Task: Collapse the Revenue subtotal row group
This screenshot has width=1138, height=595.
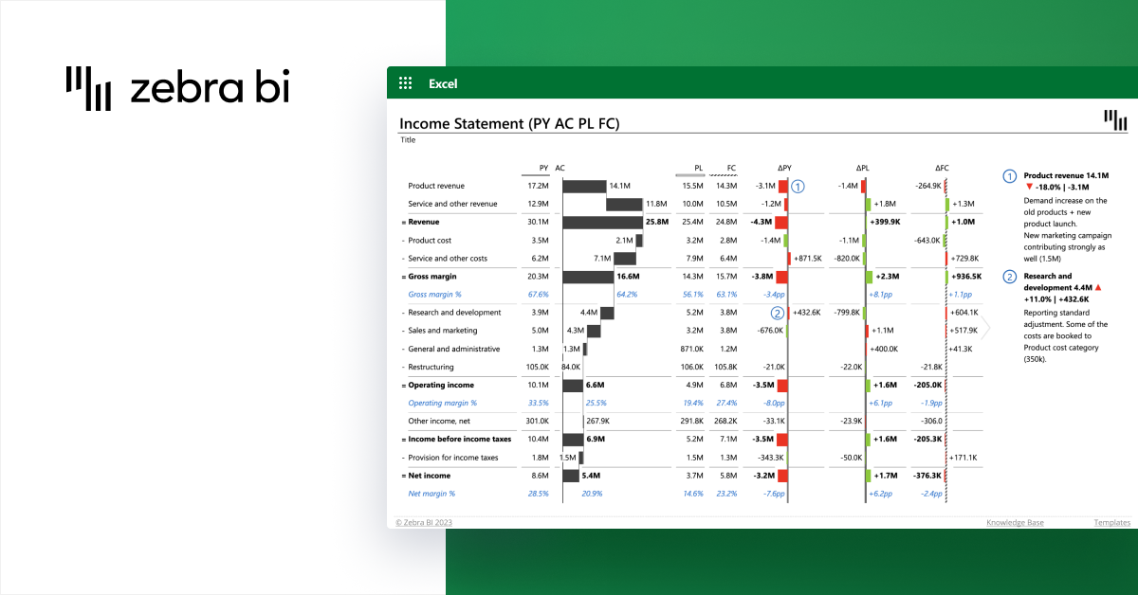Action: 403,222
